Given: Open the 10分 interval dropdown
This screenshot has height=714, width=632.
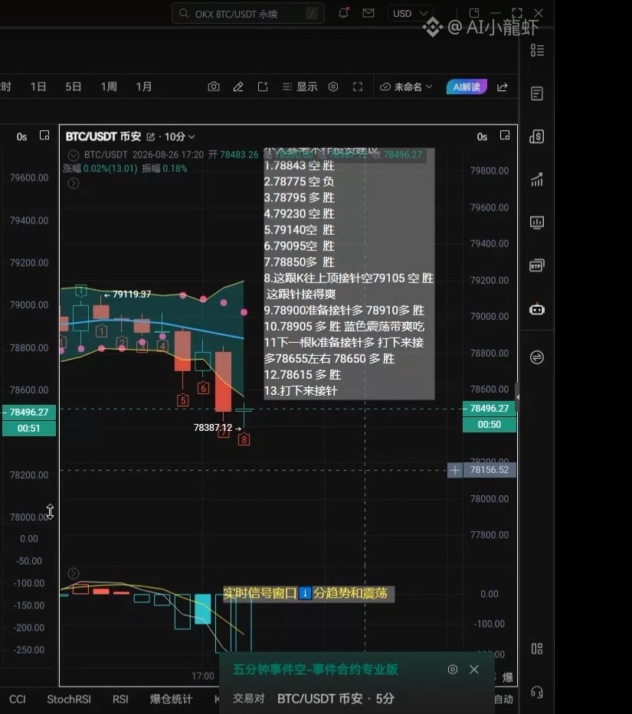Looking at the screenshot, I should click(x=180, y=137).
